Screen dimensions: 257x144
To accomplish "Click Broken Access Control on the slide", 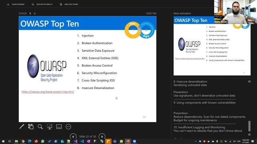I will [x=97, y=66].
